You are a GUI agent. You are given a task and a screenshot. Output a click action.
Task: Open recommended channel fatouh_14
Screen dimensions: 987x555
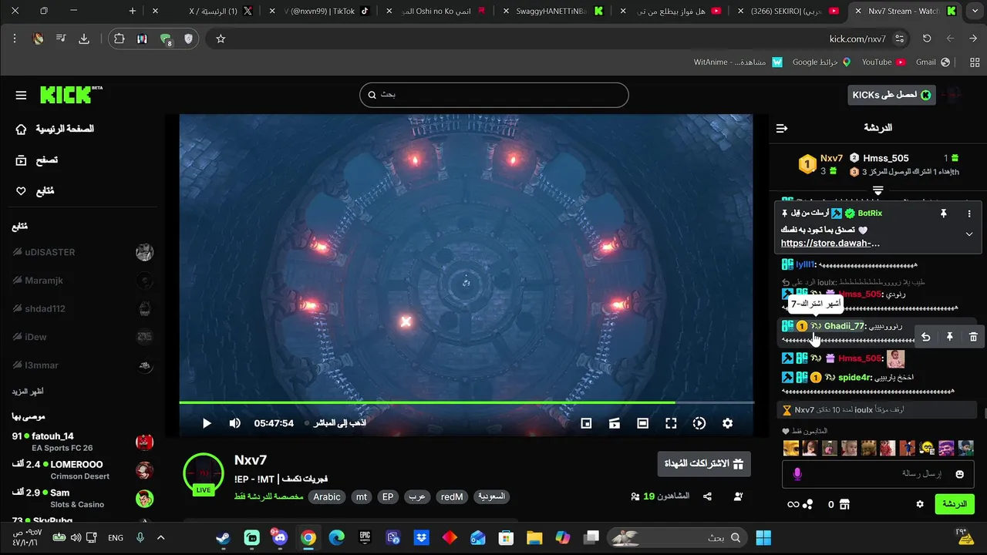[83, 442]
